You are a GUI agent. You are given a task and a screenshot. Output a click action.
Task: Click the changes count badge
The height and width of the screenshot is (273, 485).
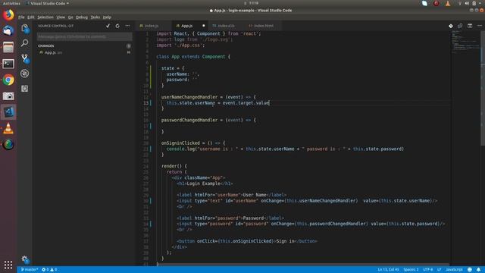pyautogui.click(x=128, y=45)
